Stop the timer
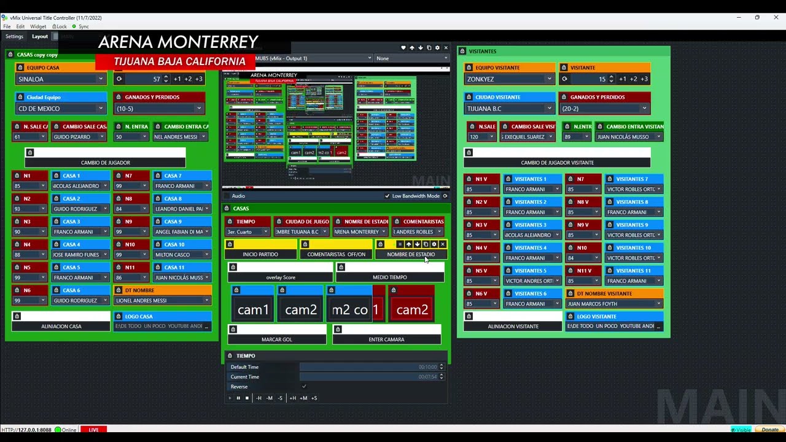This screenshot has width=786, height=442. coord(247,398)
